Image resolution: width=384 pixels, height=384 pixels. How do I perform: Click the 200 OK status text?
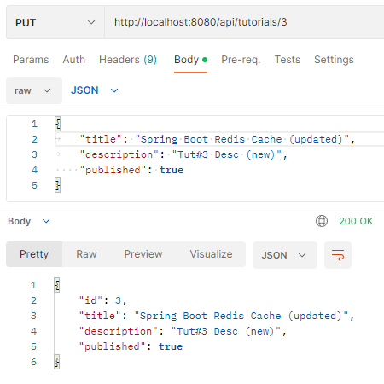click(356, 221)
